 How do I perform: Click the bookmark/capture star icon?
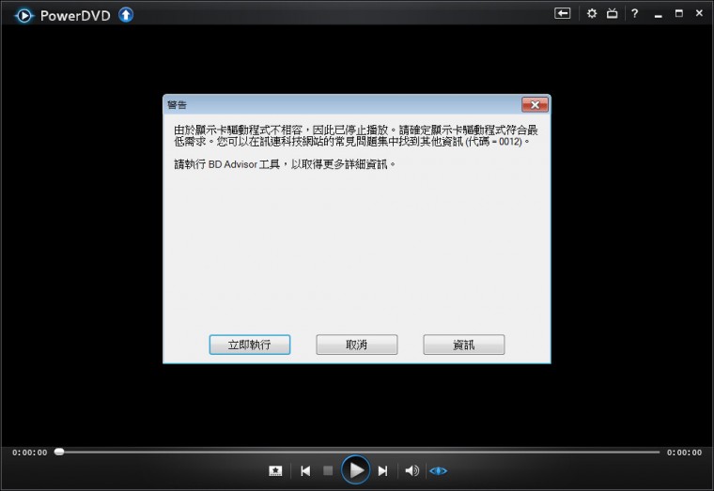pyautogui.click(x=275, y=471)
